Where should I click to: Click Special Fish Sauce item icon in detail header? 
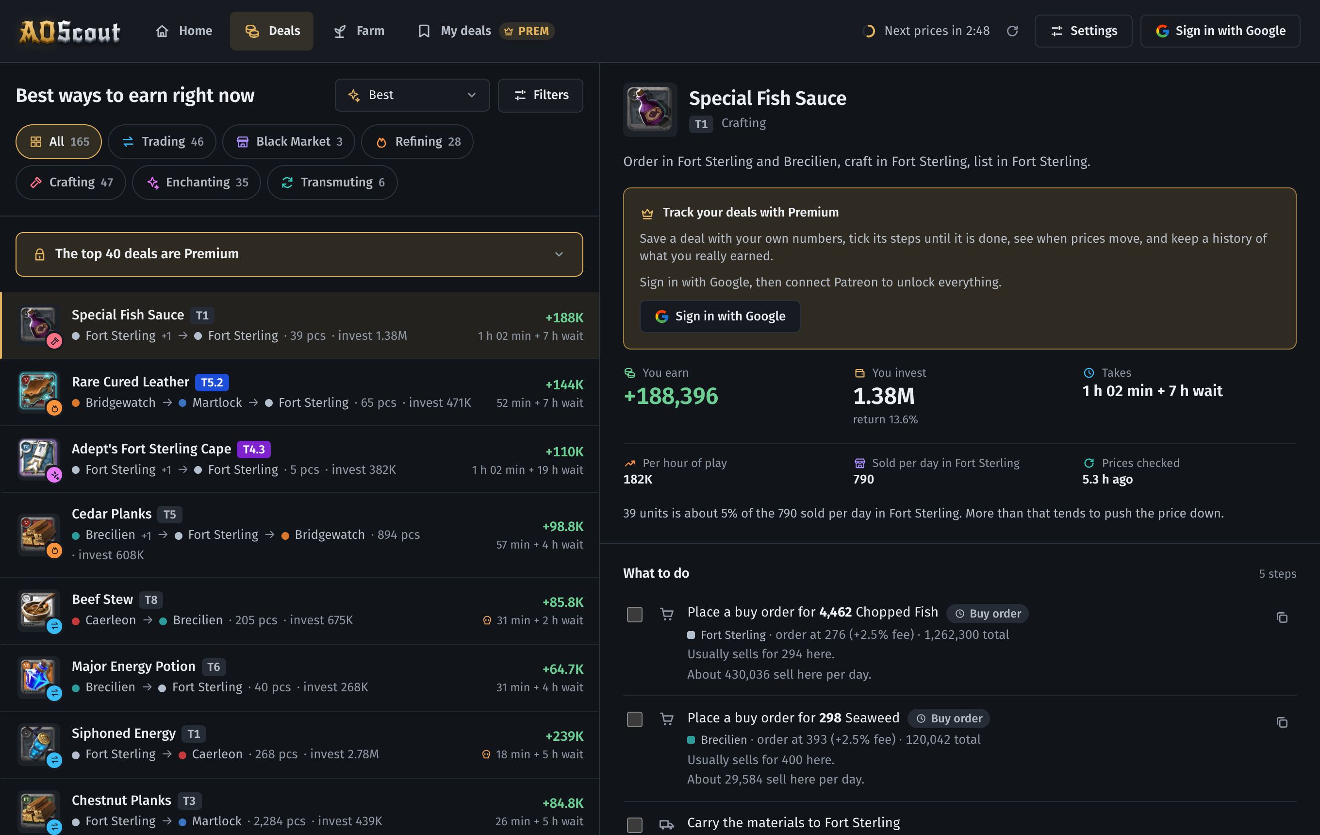[650, 110]
